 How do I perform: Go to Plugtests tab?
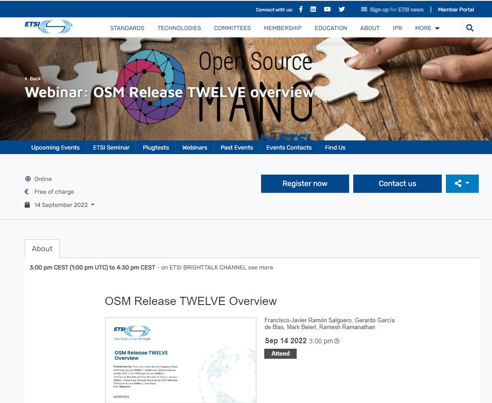click(x=156, y=147)
